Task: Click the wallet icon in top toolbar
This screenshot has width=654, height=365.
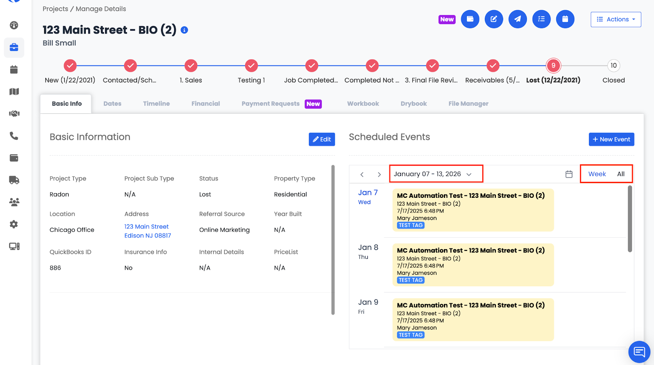Action: [x=470, y=19]
